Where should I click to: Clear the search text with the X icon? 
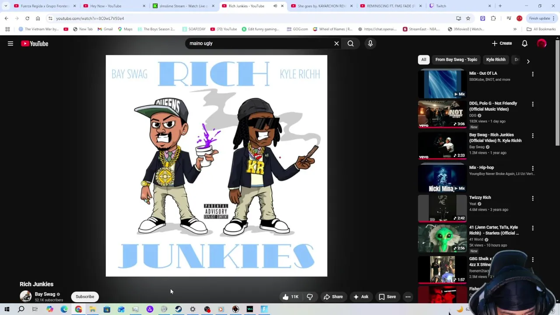point(336,43)
